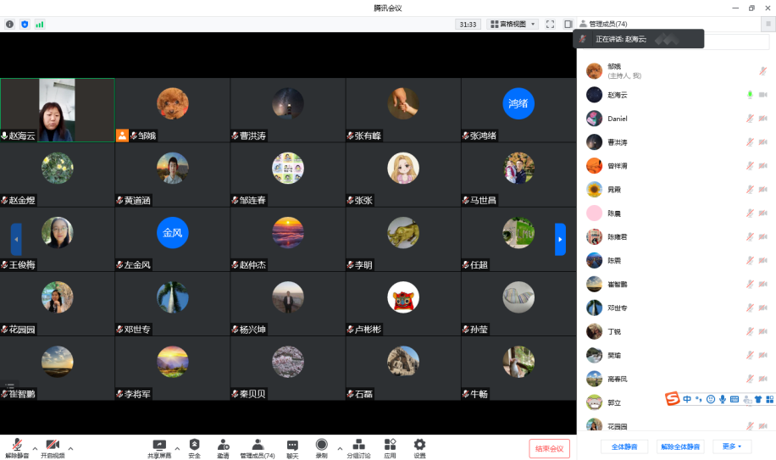Go to next page of video grid
Screen dimensions: 776x460
click(560, 239)
